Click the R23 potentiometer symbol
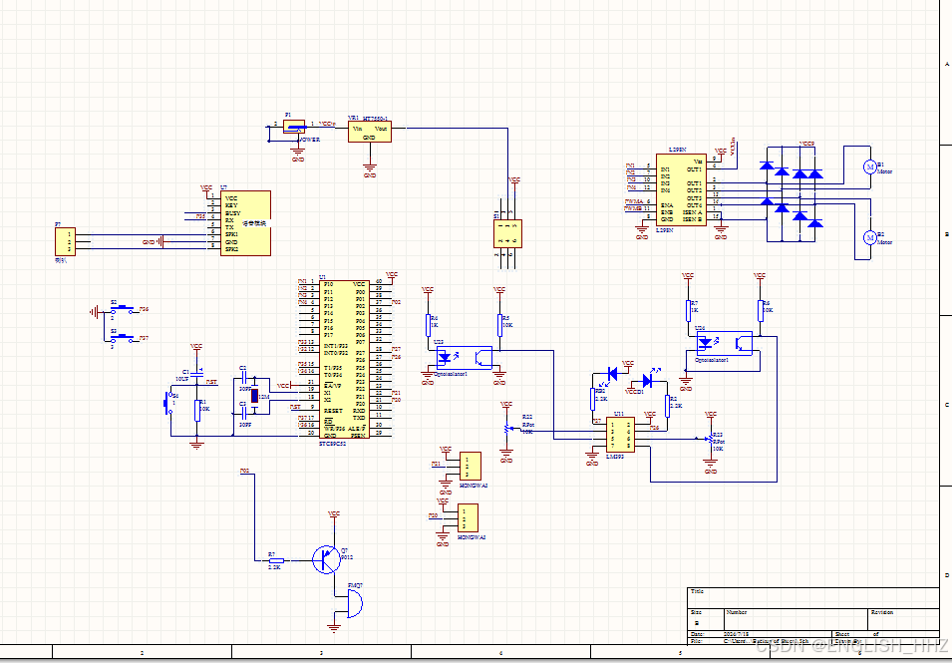Viewport: 952px width, 663px height. 710,439
